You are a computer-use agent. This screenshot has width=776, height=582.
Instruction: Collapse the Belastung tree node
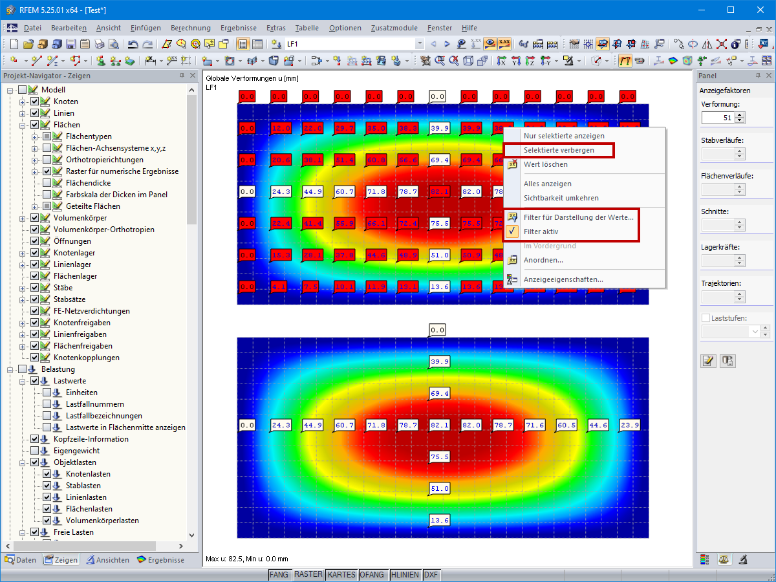[11, 369]
